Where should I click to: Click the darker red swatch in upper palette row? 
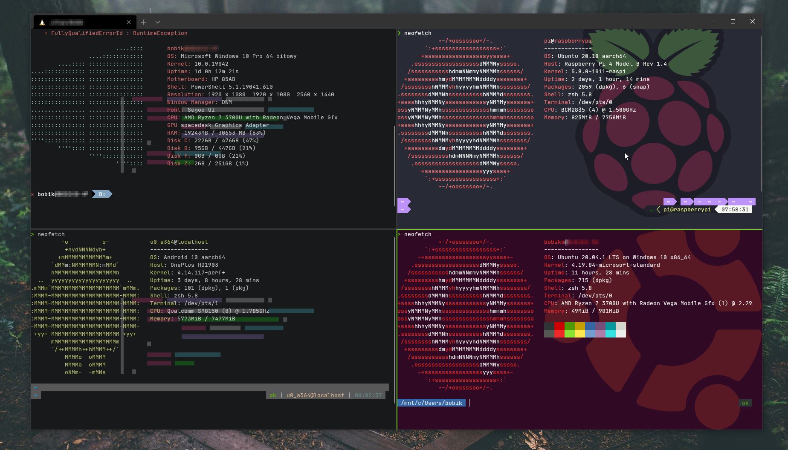(559, 326)
